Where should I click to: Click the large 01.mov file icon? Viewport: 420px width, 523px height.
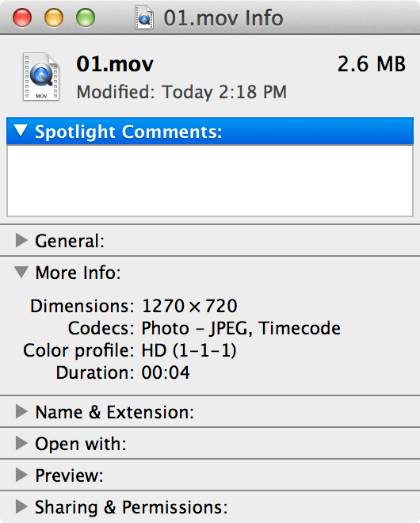point(41,76)
